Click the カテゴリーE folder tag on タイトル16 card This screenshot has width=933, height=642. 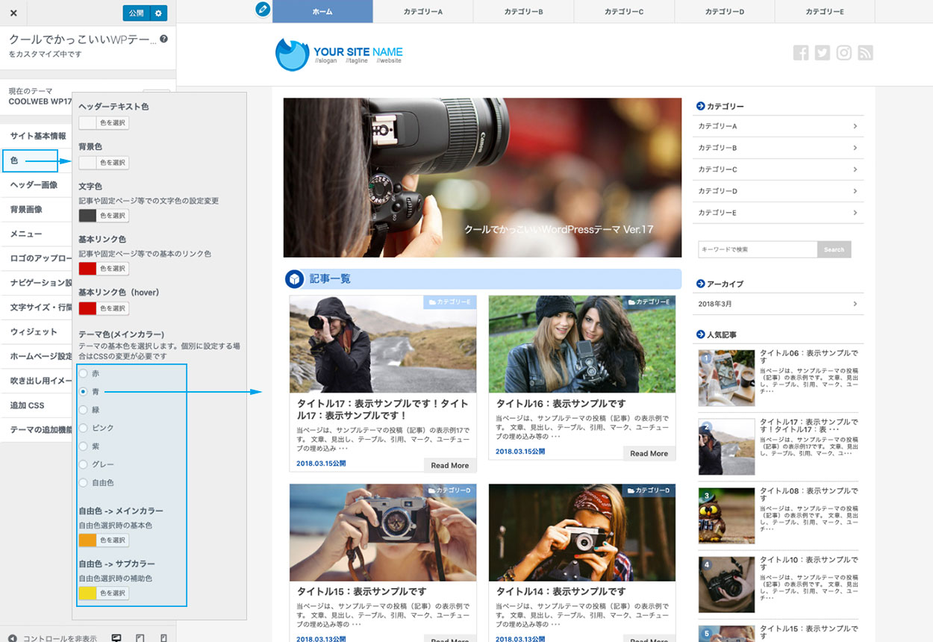(x=649, y=302)
